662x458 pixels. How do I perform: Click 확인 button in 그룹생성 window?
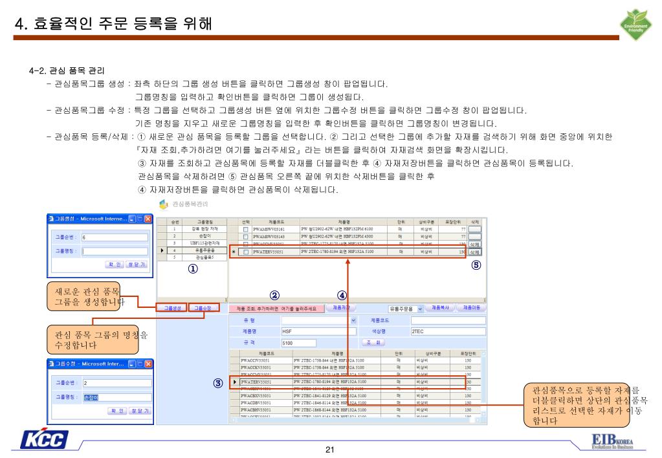click(x=114, y=265)
